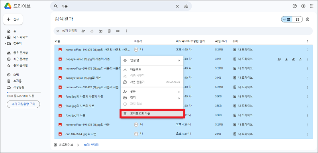Click the 소유자 column header
318x153 pixels.
point(138,41)
